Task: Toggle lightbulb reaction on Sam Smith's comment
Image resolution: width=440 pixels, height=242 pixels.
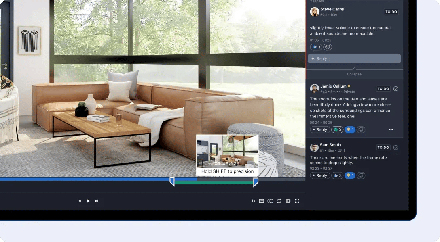Action: click(x=350, y=175)
